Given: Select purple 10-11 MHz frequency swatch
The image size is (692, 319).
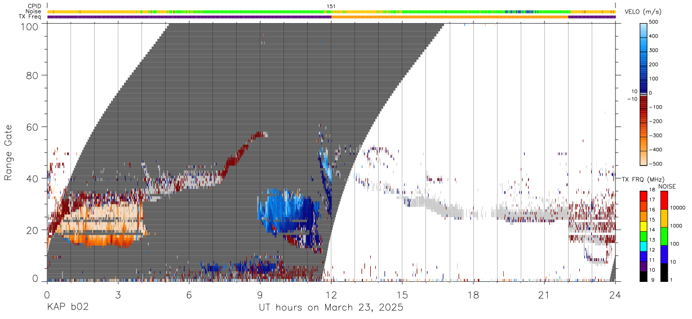Looking at the screenshot, I should 643,266.
